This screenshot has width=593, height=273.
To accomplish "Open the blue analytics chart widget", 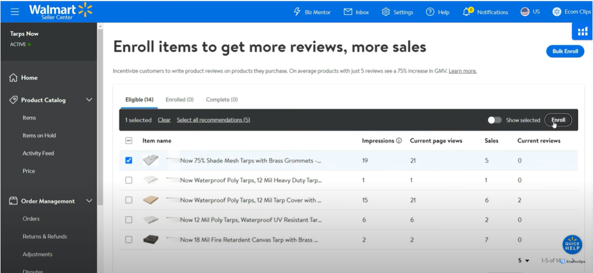I will (x=582, y=31).
